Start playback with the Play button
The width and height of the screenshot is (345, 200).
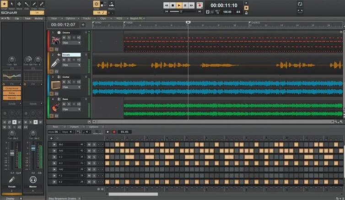(179, 5)
